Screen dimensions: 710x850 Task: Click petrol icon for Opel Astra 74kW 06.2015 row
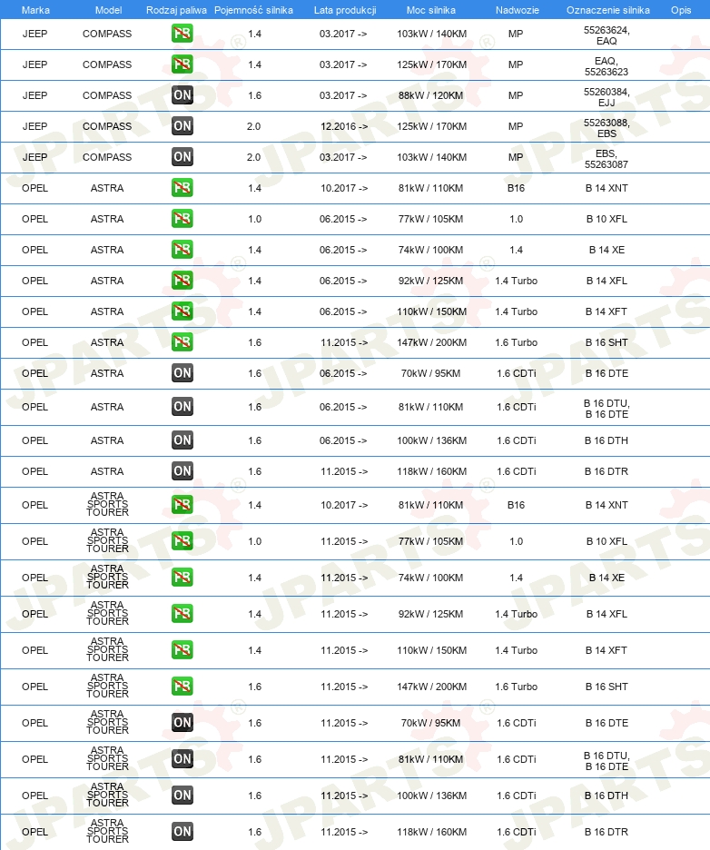click(x=182, y=250)
